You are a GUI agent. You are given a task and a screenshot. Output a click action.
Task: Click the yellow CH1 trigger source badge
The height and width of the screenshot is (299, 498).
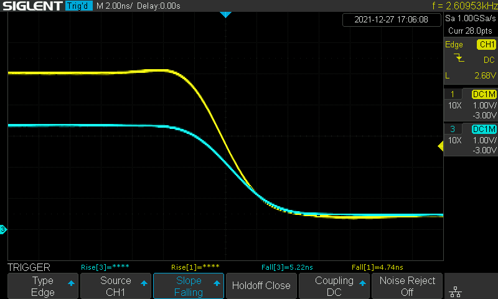pyautogui.click(x=487, y=44)
